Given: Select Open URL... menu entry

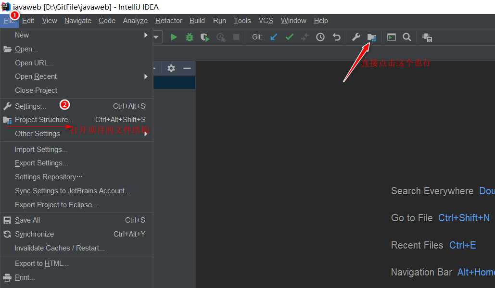Looking at the screenshot, I should pos(76,63).
